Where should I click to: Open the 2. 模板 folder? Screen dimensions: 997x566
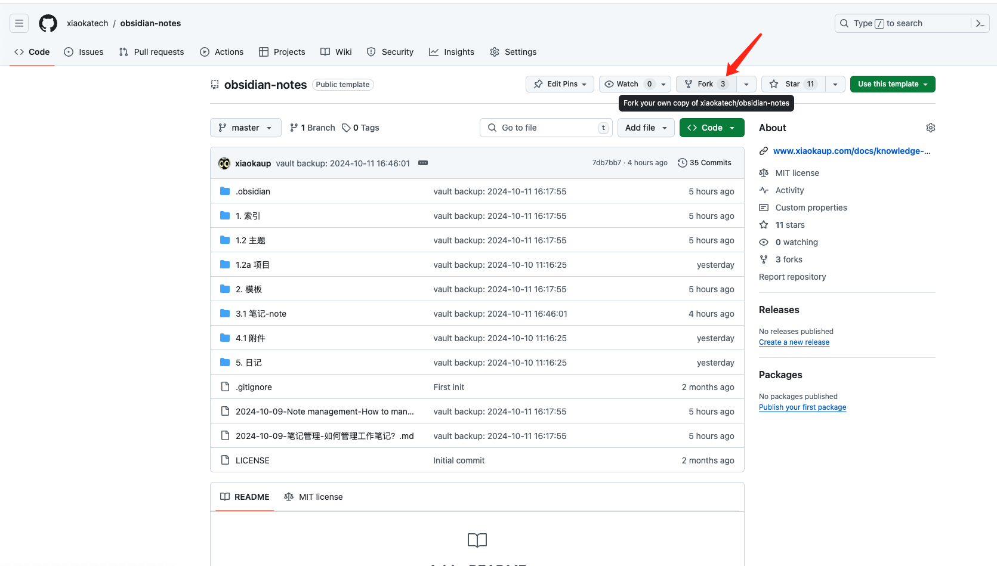(x=248, y=289)
